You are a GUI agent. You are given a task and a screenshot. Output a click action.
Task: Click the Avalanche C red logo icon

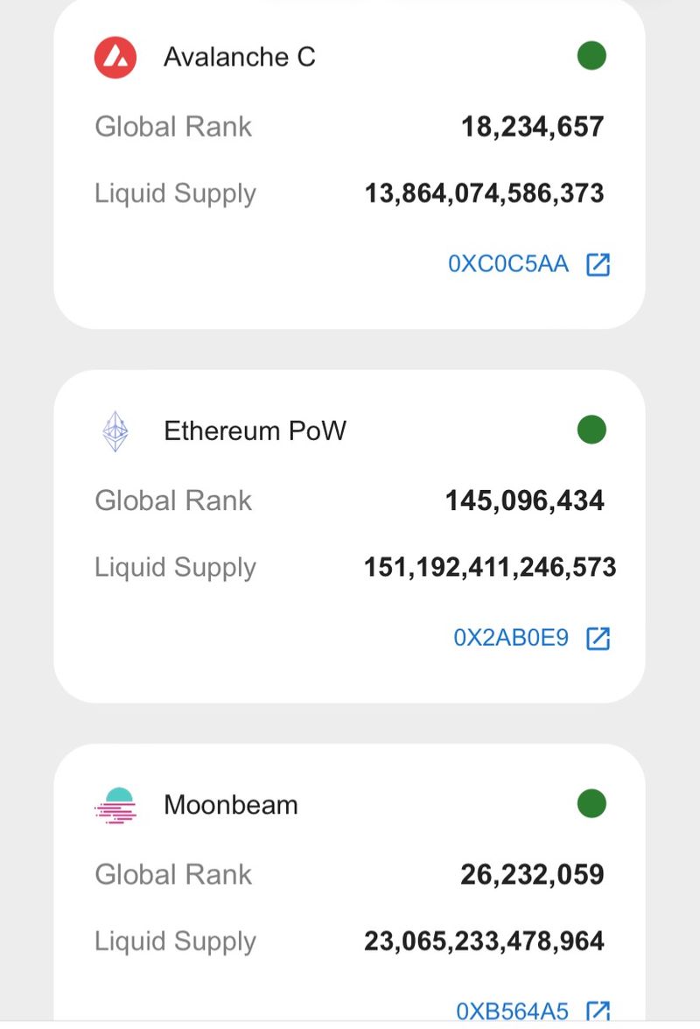coord(115,58)
